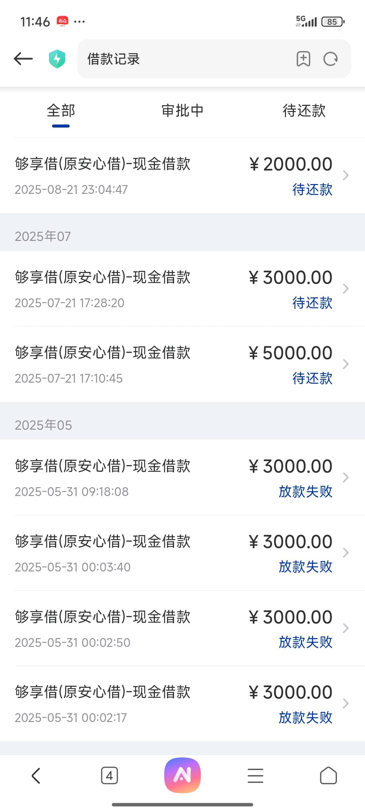
Task: Expand the ¥2000.00 loan record chevron
Action: 345,175
